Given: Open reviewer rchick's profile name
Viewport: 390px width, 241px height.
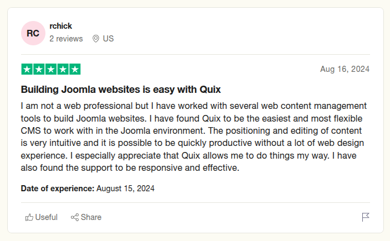Looking at the screenshot, I should (x=61, y=26).
